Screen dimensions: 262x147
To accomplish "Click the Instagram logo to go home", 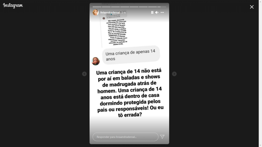I will pos(13,6).
